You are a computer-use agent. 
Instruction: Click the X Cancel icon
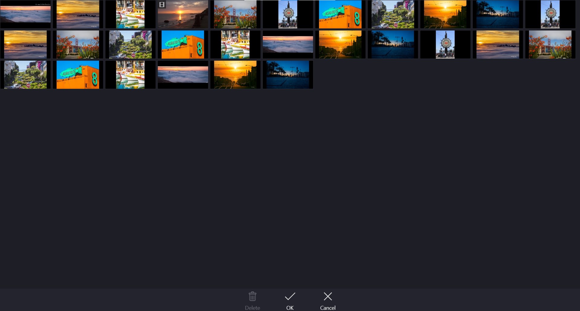click(327, 297)
